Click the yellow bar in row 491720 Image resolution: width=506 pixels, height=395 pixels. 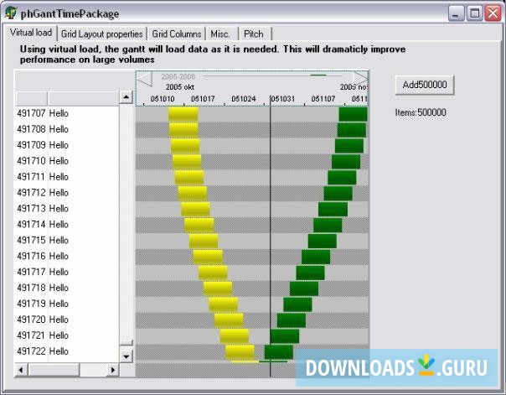pos(229,320)
